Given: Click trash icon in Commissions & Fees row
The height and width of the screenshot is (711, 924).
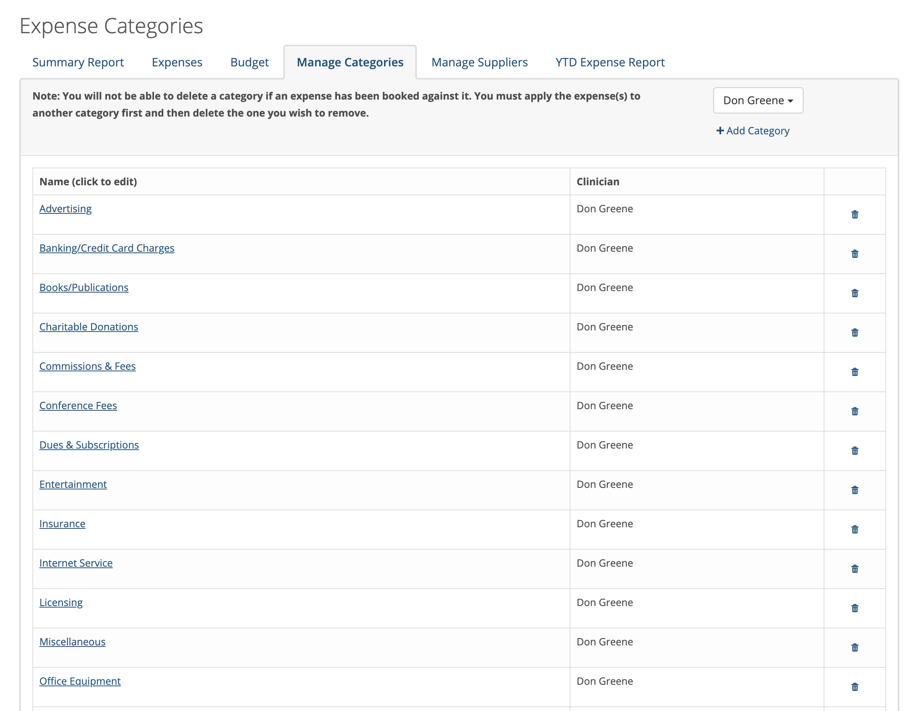Looking at the screenshot, I should 855,372.
